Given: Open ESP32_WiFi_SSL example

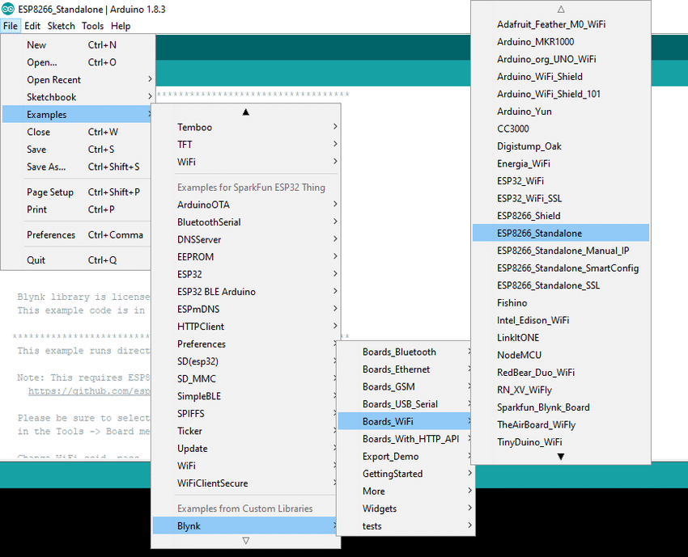Looking at the screenshot, I should point(561,199).
